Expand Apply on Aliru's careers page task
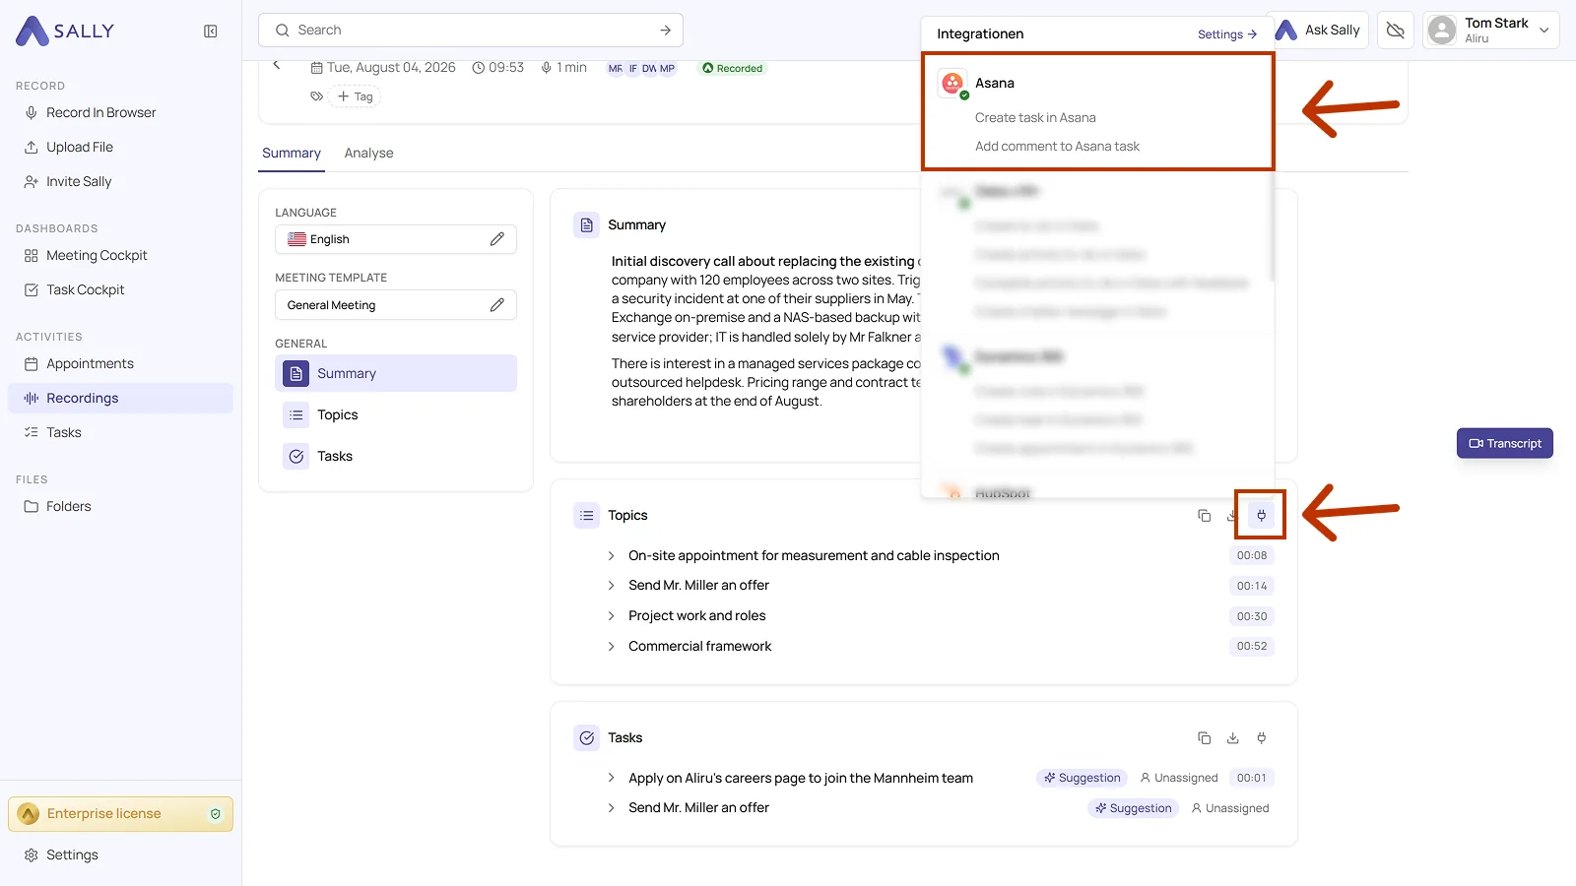Screen dimensions: 1576x886 (611, 778)
